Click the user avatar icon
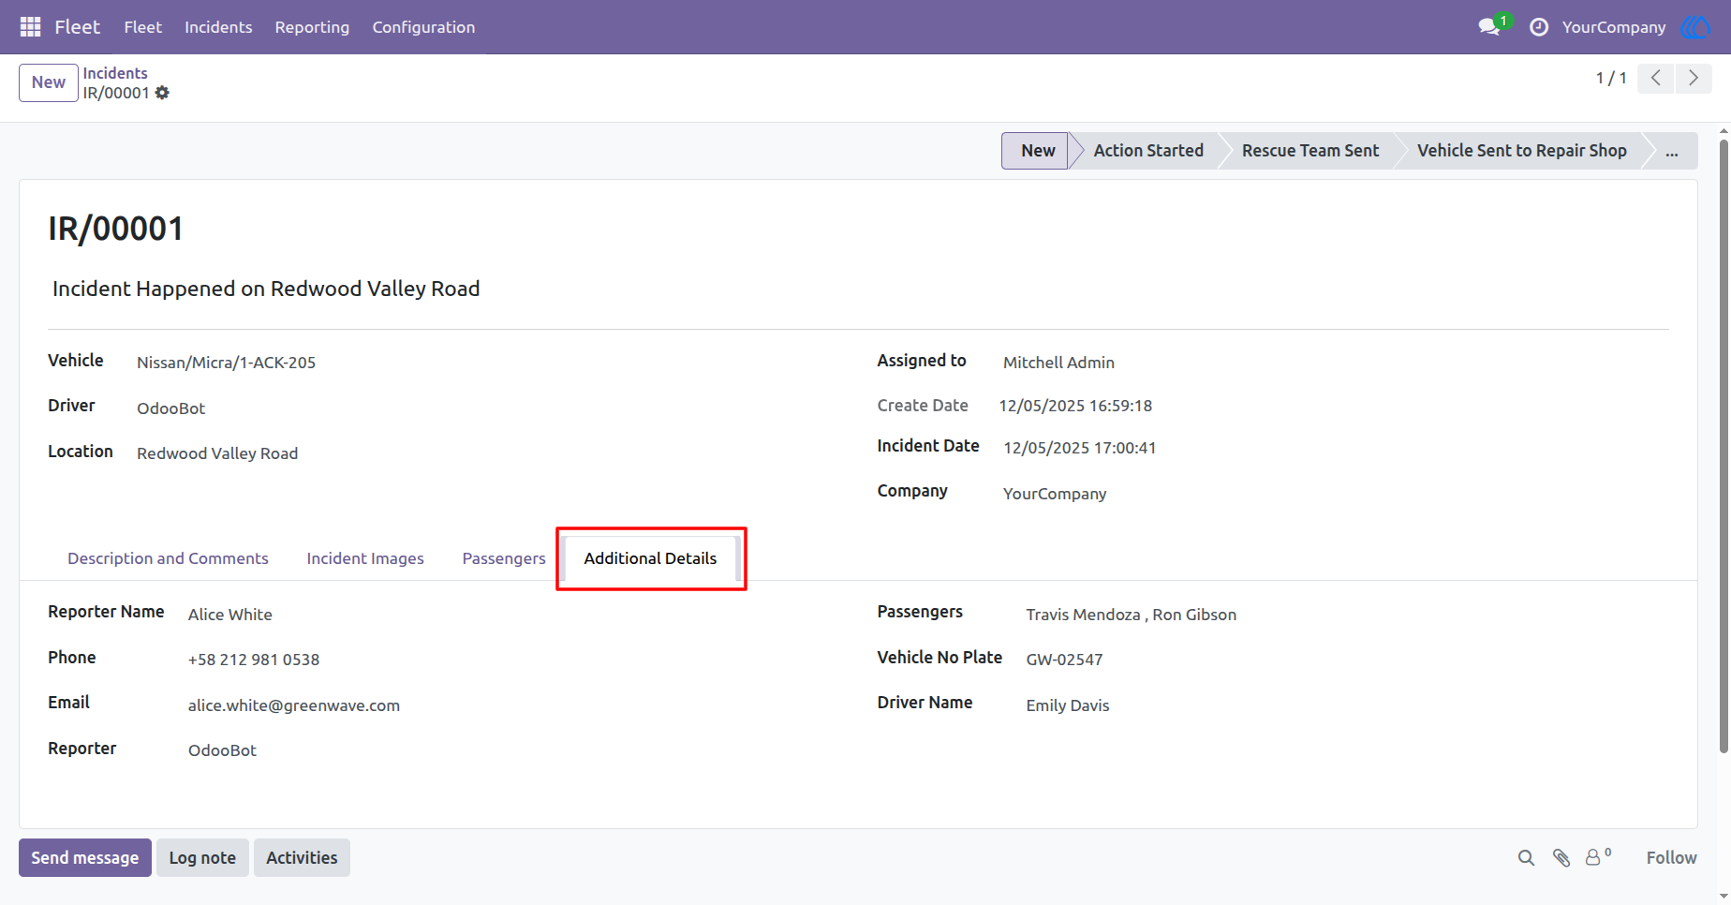The image size is (1731, 905). click(x=1695, y=27)
